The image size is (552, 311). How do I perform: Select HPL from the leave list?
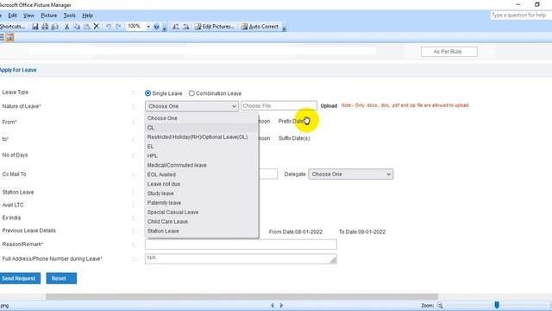coord(202,155)
